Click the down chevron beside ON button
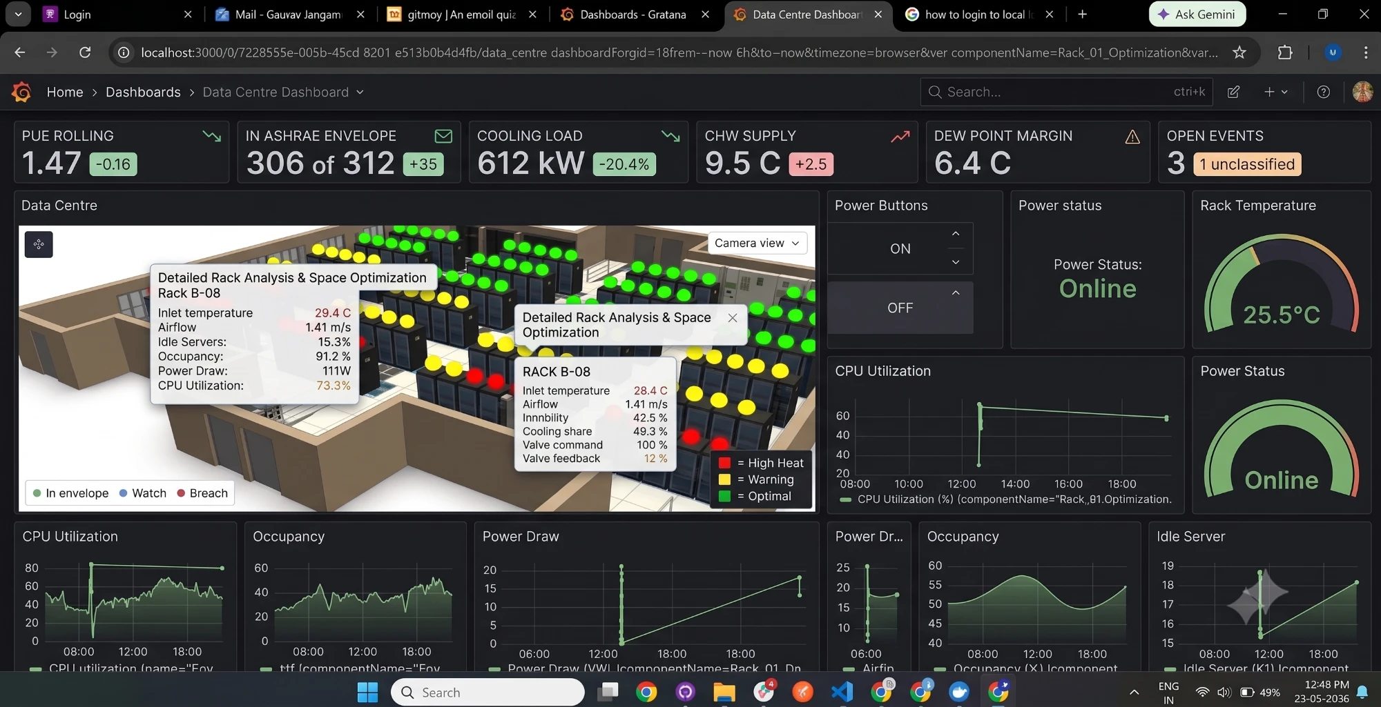1381x707 pixels. click(956, 262)
